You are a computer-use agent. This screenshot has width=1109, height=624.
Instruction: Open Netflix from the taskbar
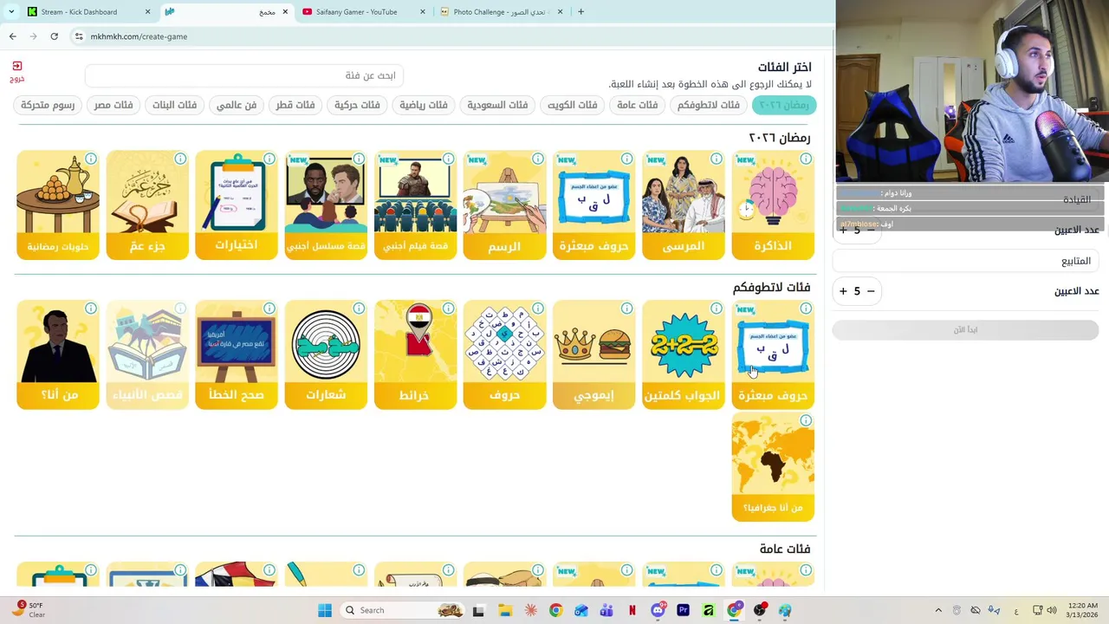(x=632, y=610)
